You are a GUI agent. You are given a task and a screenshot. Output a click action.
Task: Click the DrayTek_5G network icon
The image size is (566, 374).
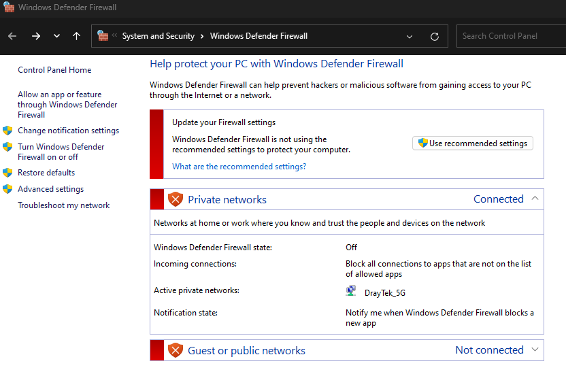[351, 292]
